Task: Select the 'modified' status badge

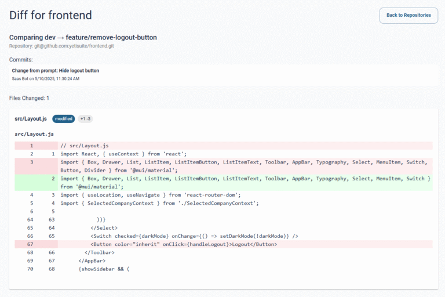Action: pyautogui.click(x=64, y=119)
